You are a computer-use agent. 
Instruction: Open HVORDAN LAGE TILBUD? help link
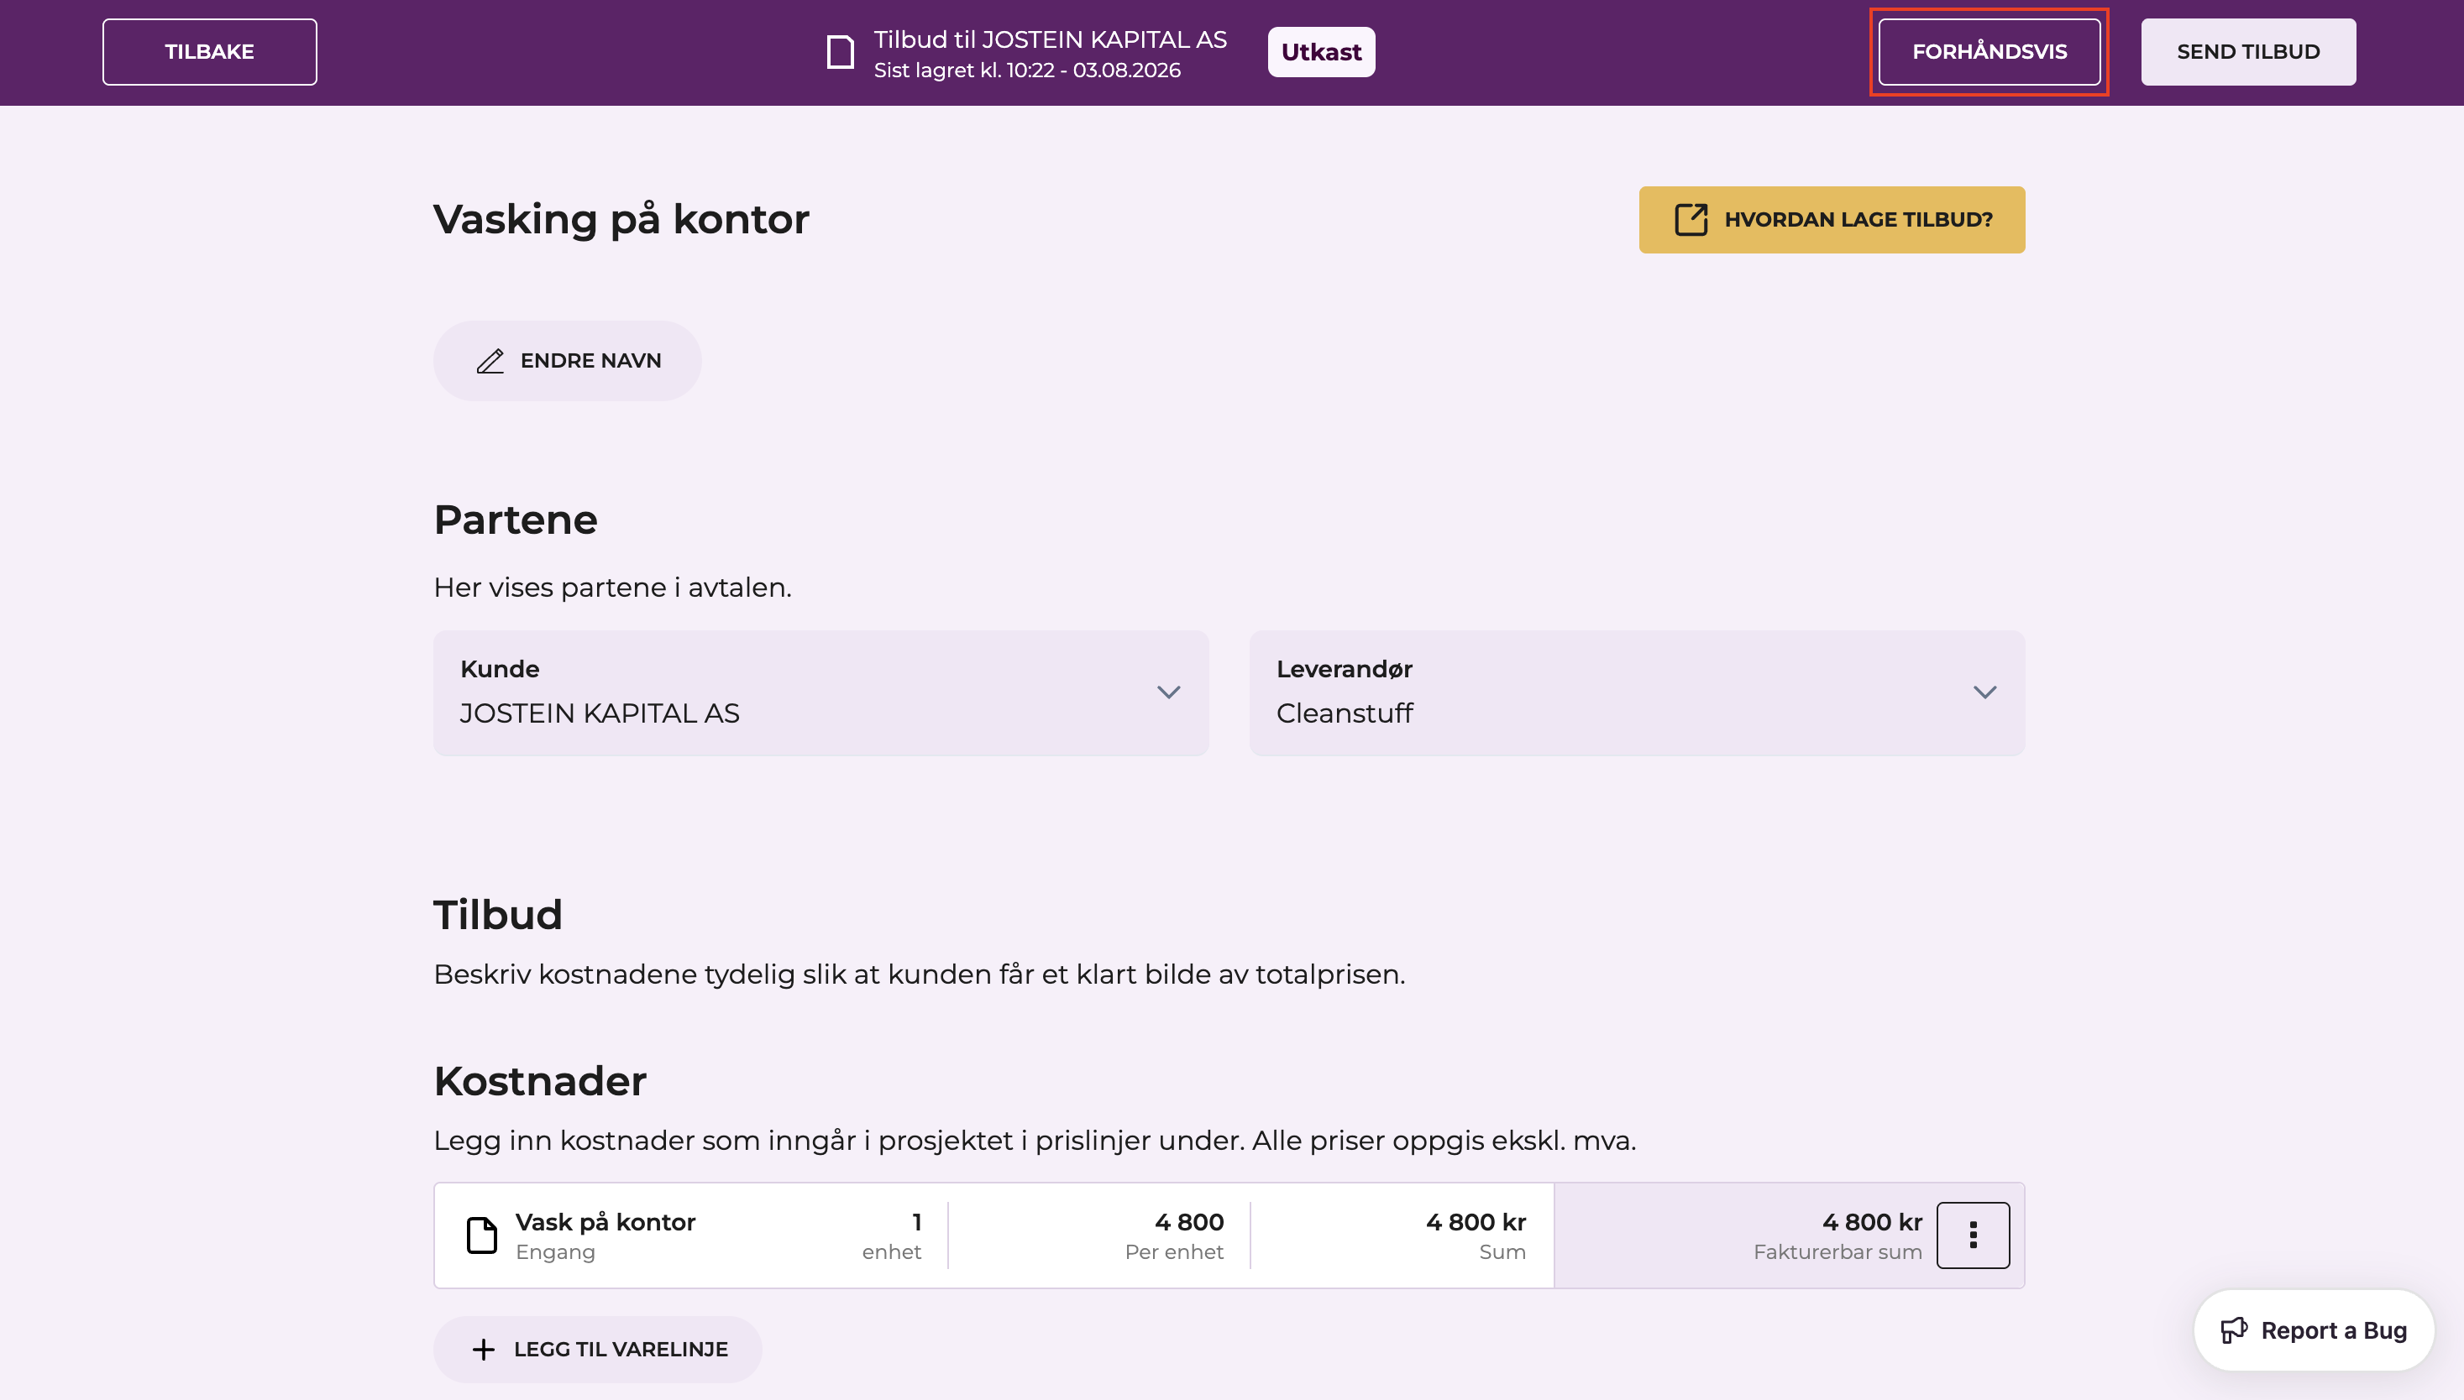click(x=1831, y=219)
